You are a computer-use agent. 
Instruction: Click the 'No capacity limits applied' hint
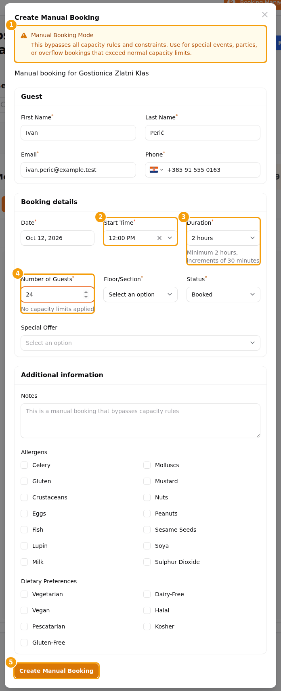point(57,309)
